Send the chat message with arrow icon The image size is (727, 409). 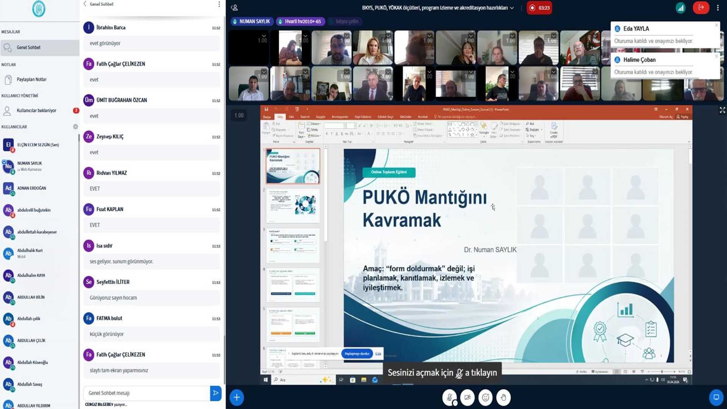(x=215, y=393)
